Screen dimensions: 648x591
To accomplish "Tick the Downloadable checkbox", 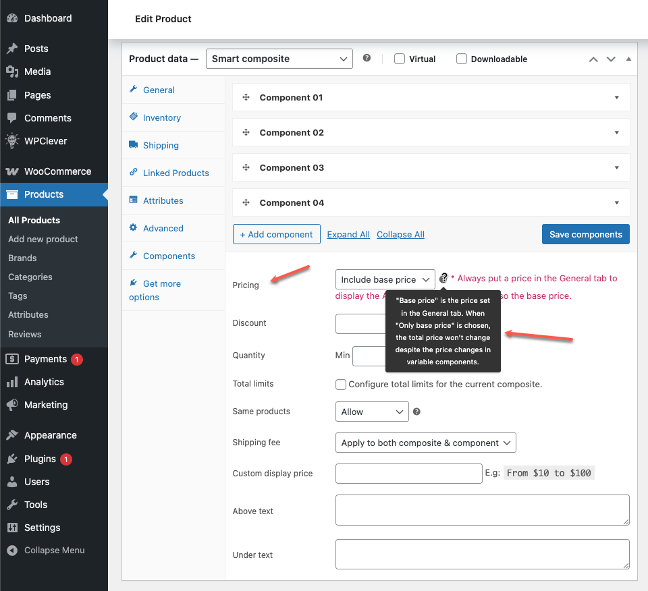I will [462, 59].
